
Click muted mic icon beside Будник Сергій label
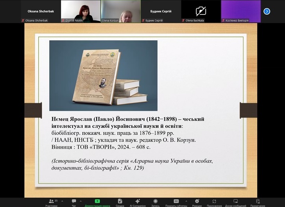click(x=143, y=21)
